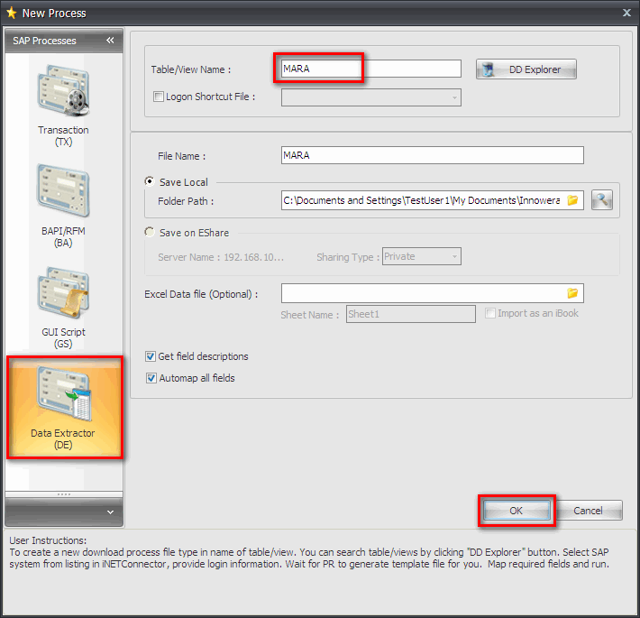Open the Sharing Type dropdown

[x=454, y=257]
